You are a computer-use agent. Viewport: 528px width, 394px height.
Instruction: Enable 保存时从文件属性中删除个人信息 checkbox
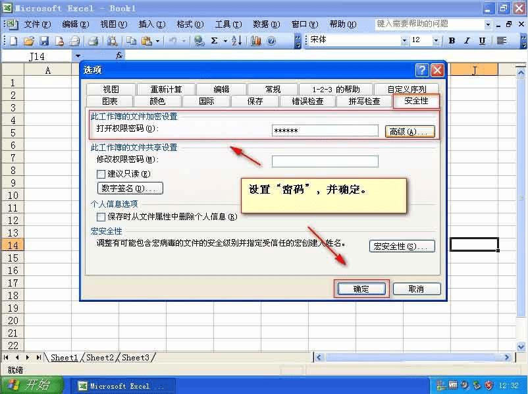click(101, 217)
